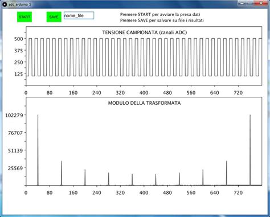The height and width of the screenshot is (217, 270).
Task: Click the tallest right peak in transform plot
Action: pyautogui.click(x=250, y=150)
